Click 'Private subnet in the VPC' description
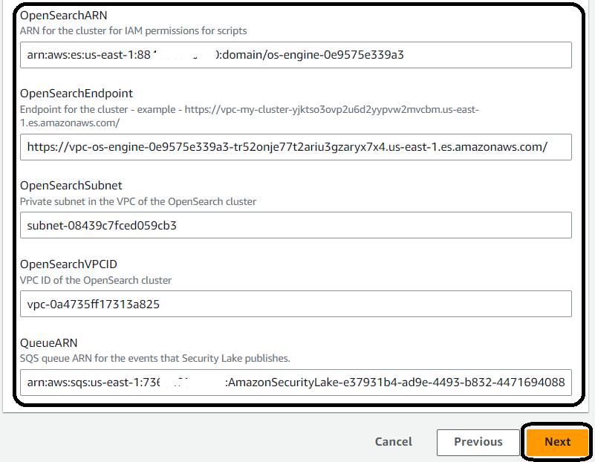This screenshot has width=595, height=462. coord(137,201)
